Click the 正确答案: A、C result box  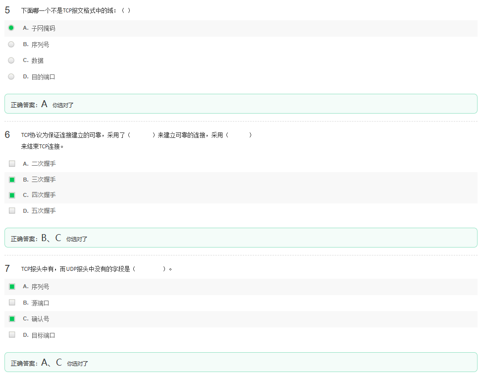click(241, 363)
